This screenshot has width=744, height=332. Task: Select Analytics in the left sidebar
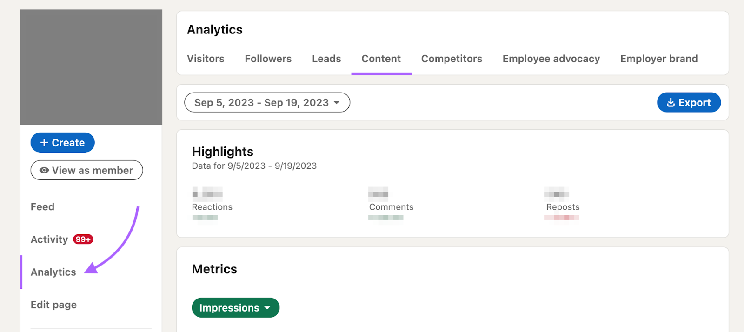point(53,272)
